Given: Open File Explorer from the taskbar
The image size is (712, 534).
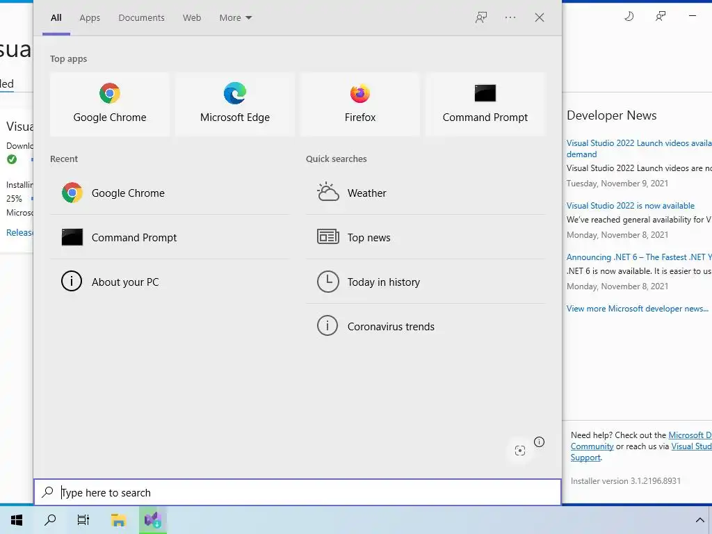Looking at the screenshot, I should click(x=118, y=520).
